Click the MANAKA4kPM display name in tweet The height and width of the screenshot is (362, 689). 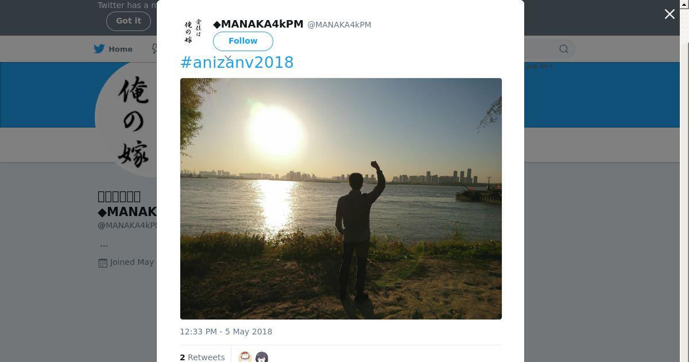click(x=258, y=24)
